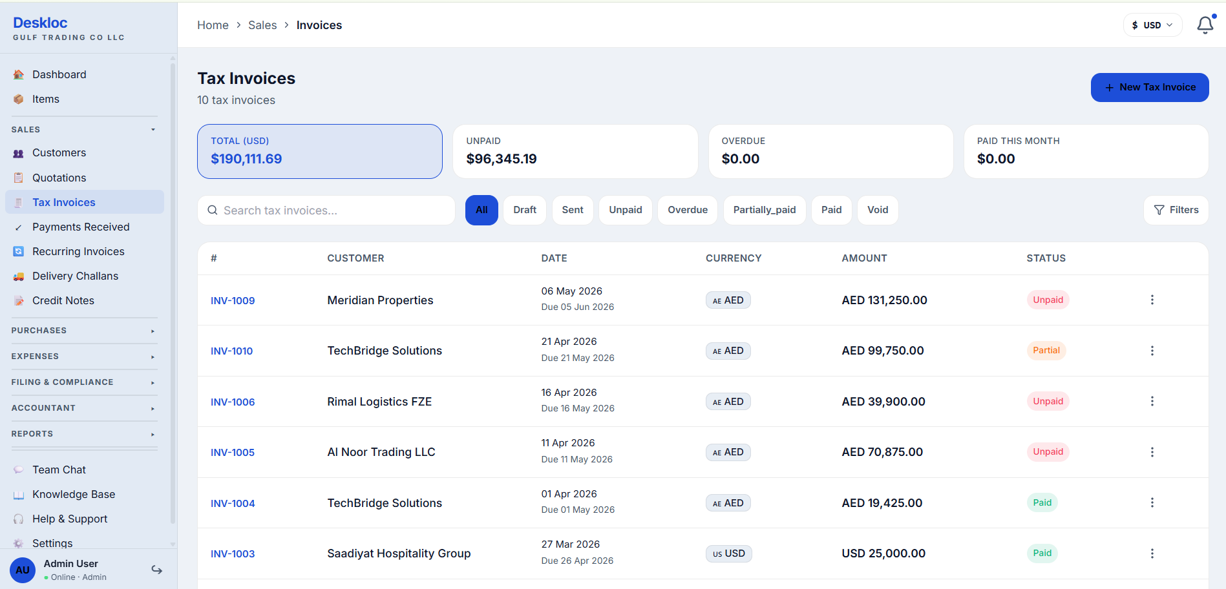Click the logout arrow icon
The width and height of the screenshot is (1226, 589).
pyautogui.click(x=156, y=570)
